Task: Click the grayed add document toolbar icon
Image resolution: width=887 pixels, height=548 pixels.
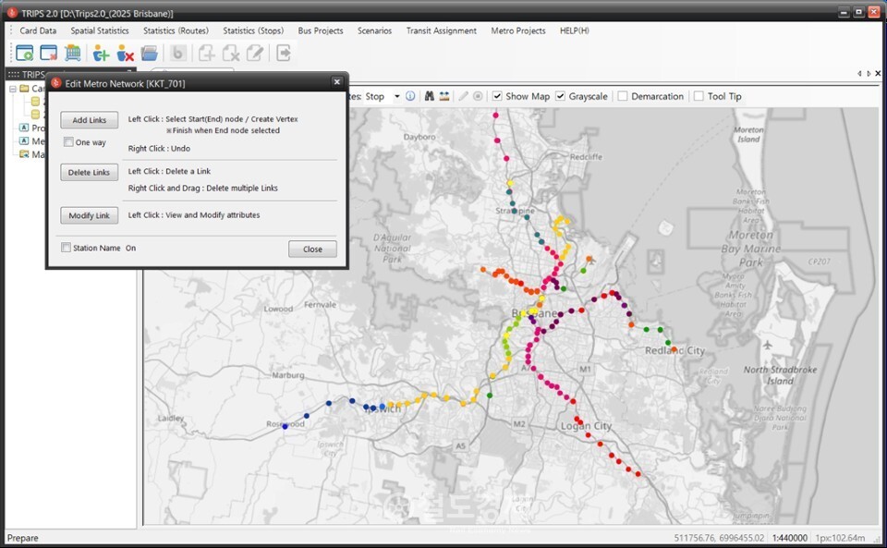Action: [206, 54]
